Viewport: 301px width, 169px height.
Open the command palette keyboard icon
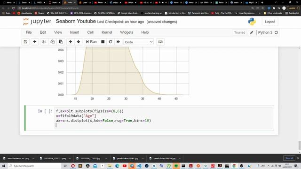(x=160, y=42)
